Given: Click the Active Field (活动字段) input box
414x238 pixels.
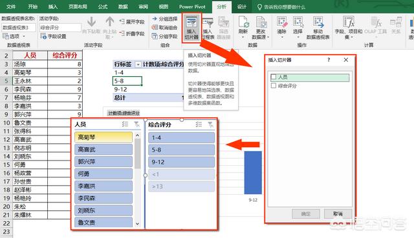Looking at the screenshot, I should (x=60, y=27).
